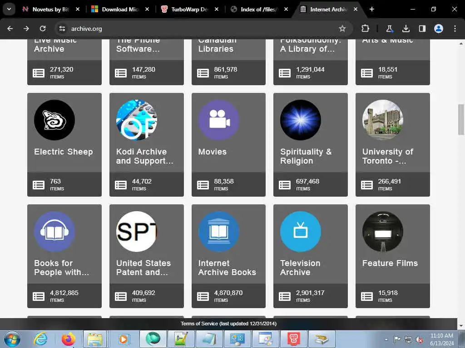Viewport: 465px width, 348px height.
Task: Click the 697,468 items count
Action: coord(307,184)
